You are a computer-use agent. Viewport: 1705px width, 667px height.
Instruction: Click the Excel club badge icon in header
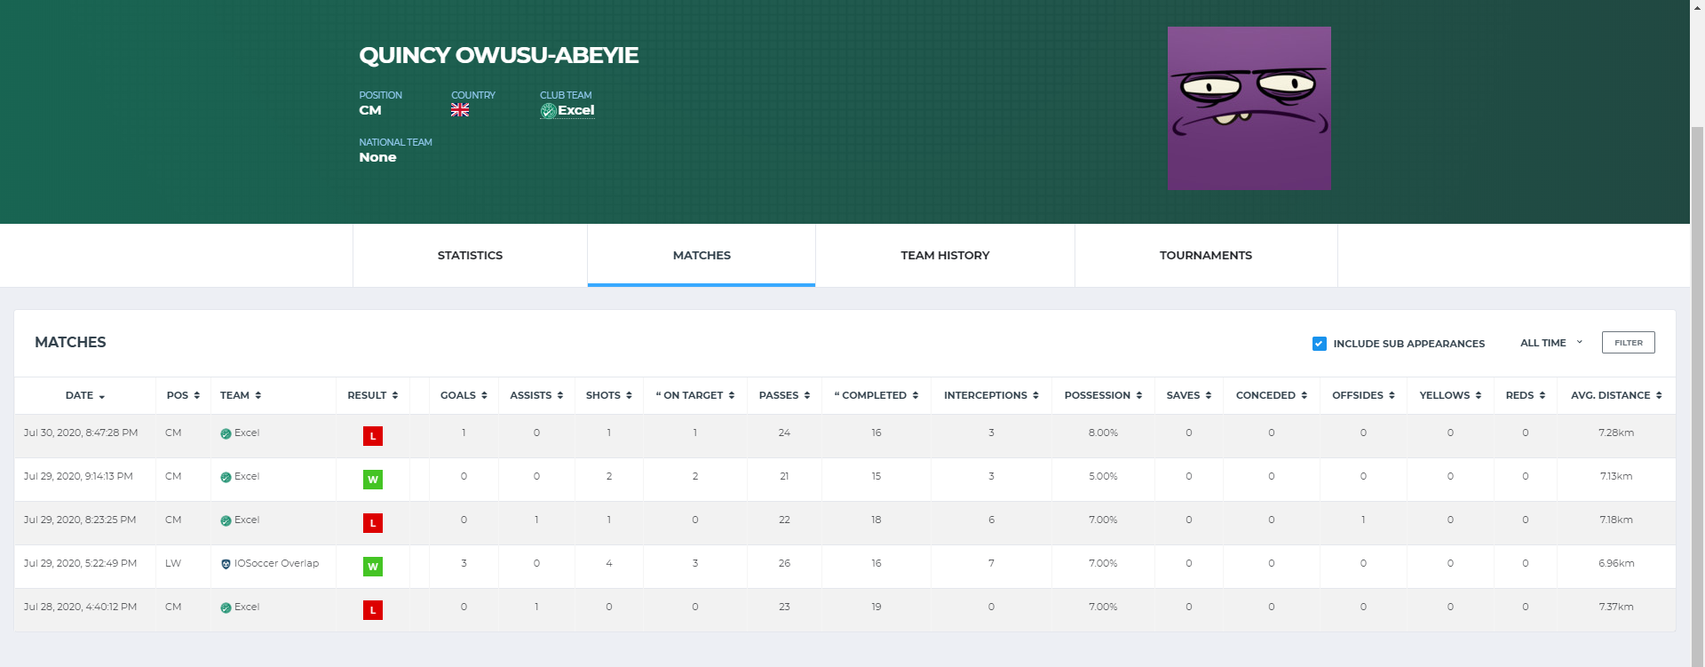point(548,111)
